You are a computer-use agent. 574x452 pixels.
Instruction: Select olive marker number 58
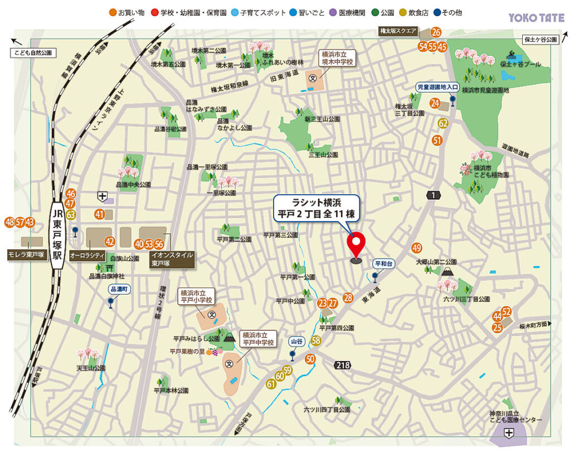[316, 341]
